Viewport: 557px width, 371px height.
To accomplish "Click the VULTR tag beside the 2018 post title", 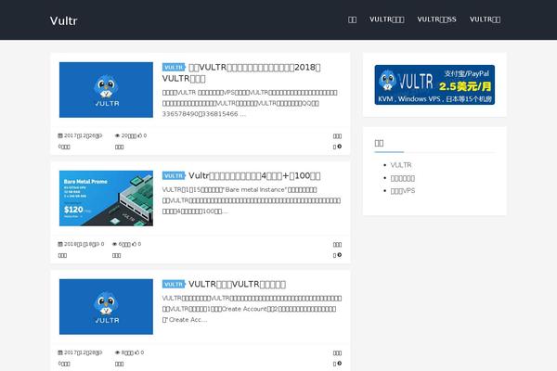I will (174, 67).
